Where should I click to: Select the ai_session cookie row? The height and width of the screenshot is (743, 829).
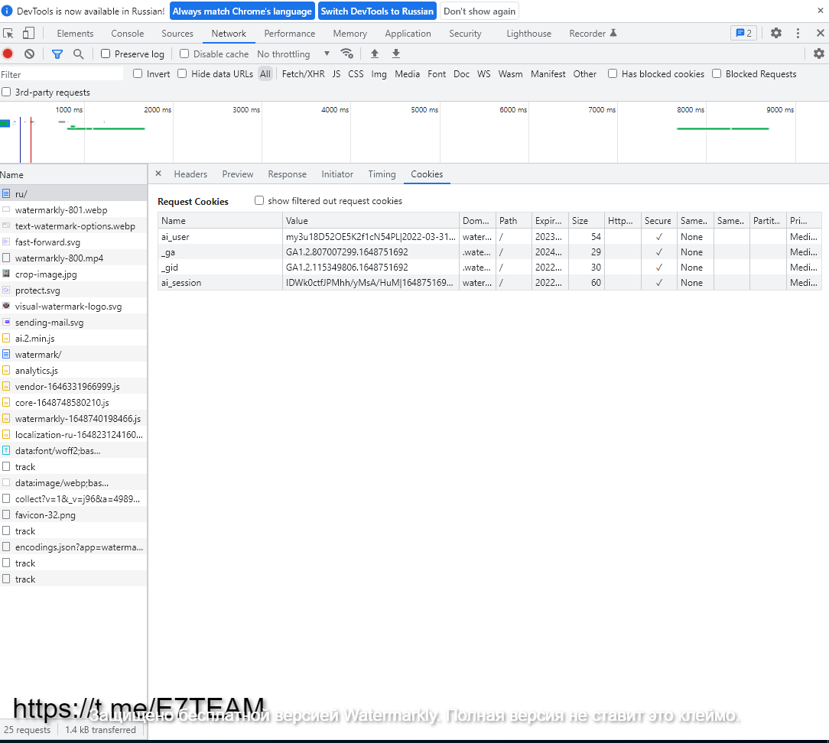pyautogui.click(x=489, y=283)
